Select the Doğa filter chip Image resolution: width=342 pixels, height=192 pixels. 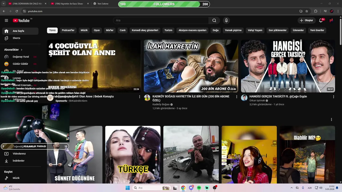coord(216,30)
